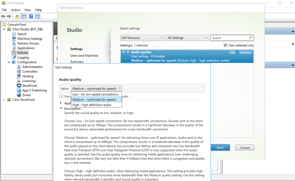The height and width of the screenshot is (181, 295).
Task: Click the Zones tree label
Action: tap(26, 95)
